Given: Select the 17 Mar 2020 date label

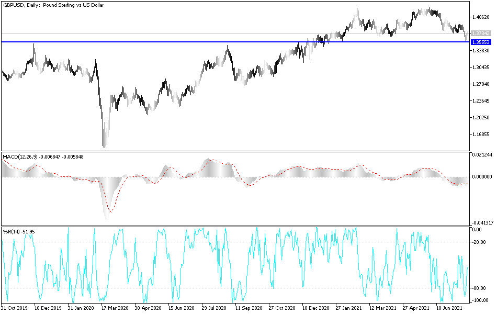Looking at the screenshot, I should [x=115, y=308].
